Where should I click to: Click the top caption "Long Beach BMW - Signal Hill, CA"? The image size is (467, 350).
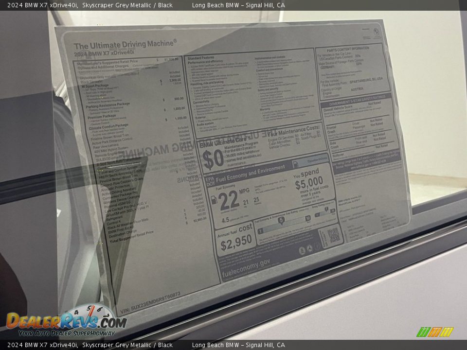(x=238, y=5)
